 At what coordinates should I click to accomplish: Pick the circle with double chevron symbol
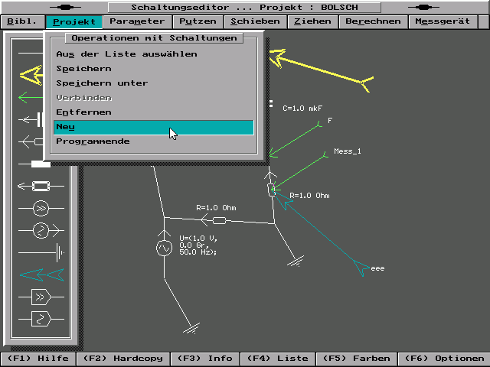40,207
